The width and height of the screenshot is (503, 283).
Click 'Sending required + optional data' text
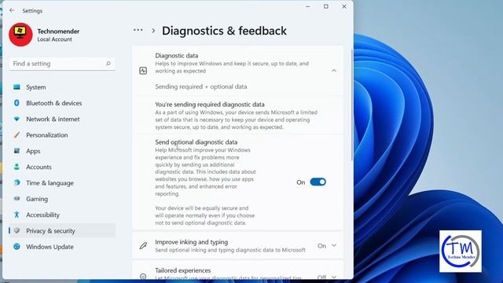coord(201,86)
